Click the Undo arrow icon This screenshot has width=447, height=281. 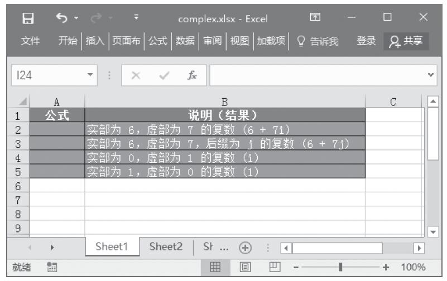(61, 18)
